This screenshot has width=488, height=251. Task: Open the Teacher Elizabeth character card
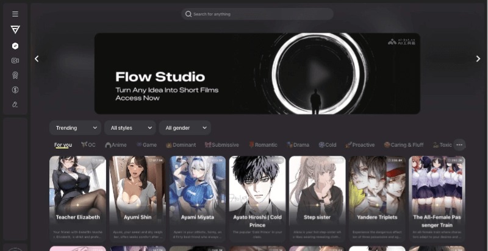pos(77,199)
